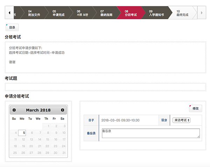Click the right arrow of the step bar
This screenshot has width=210, height=167.
202,13
